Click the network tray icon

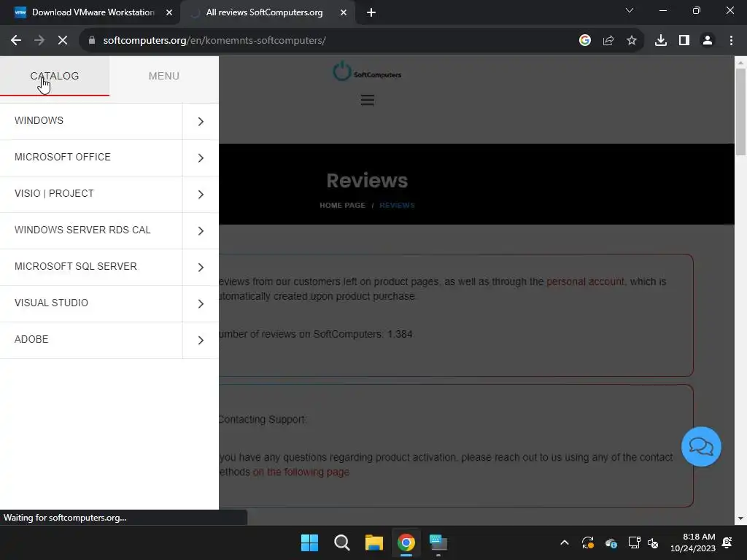(x=634, y=542)
